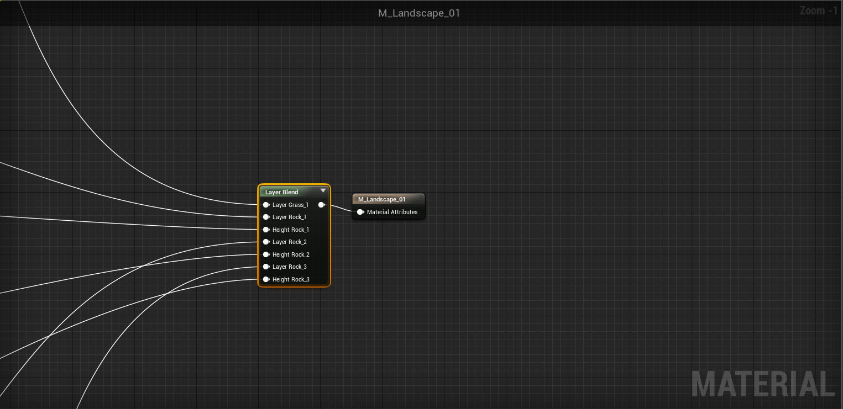Click the Layer Rock_2 input pin
The width and height of the screenshot is (843, 409).
coord(266,242)
